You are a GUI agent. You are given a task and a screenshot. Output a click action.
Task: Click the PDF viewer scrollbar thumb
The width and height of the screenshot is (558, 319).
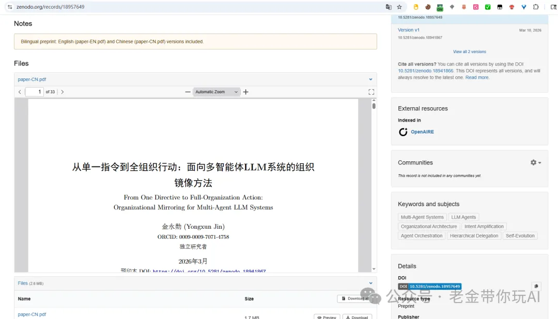coord(374,105)
